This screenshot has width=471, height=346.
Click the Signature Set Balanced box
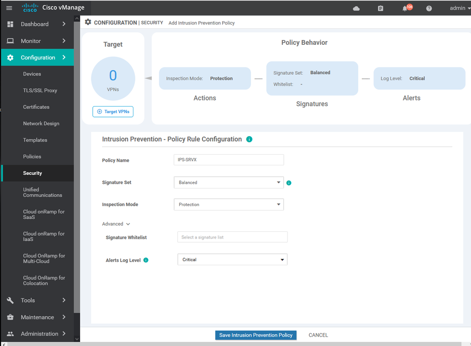(x=312, y=78)
